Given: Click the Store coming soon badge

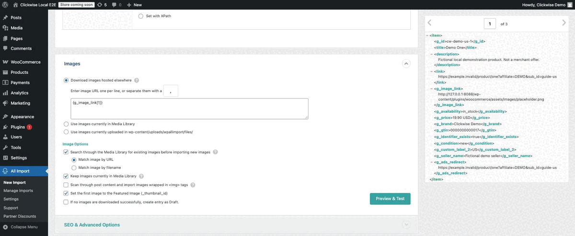Looking at the screenshot, I should tap(76, 5).
